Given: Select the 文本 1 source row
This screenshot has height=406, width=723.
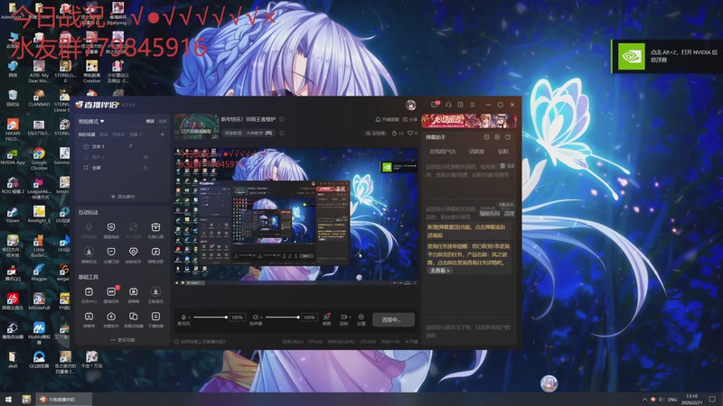Looking at the screenshot, I should [x=122, y=146].
